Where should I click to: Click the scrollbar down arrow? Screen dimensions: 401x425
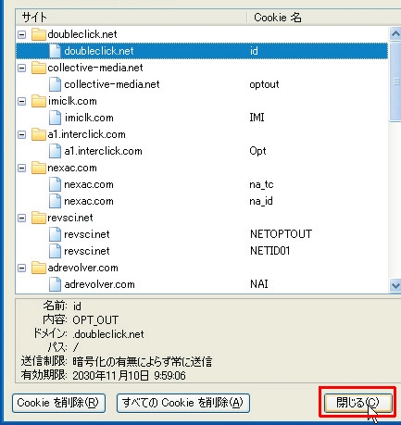click(395, 285)
